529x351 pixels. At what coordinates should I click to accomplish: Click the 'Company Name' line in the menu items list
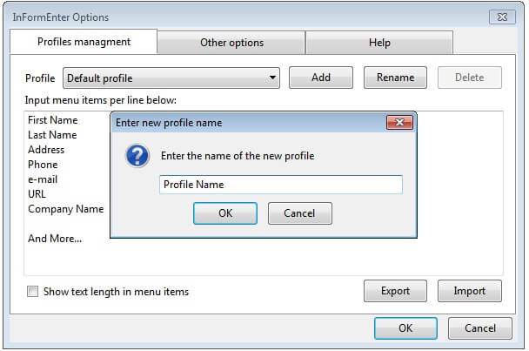click(65, 209)
